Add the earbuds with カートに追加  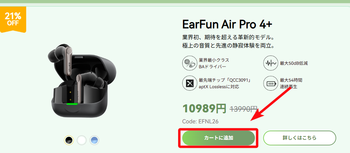(x=218, y=138)
